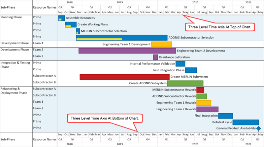The width and height of the screenshot is (264, 147).
Task: Select the callout 'Three Level Time Axis At Bottom of Chart'
Action: click(x=105, y=118)
